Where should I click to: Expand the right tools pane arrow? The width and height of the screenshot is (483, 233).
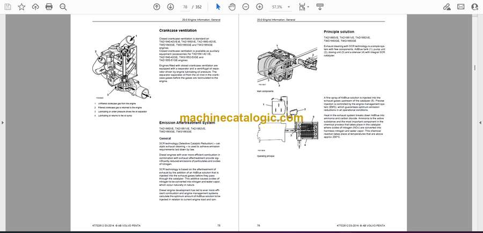pyautogui.click(x=480, y=123)
